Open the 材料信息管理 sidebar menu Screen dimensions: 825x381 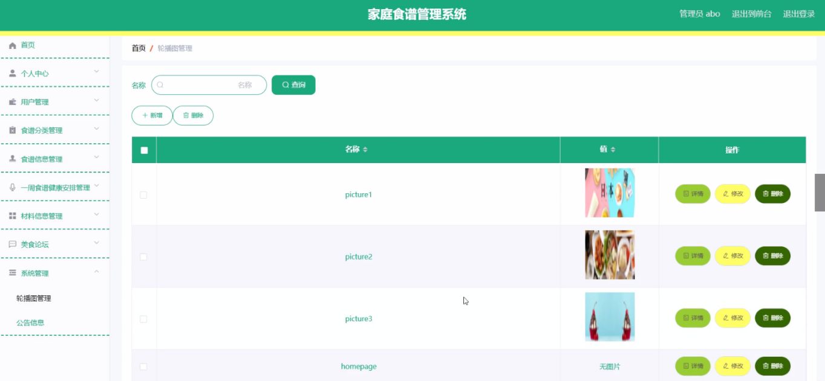54,216
